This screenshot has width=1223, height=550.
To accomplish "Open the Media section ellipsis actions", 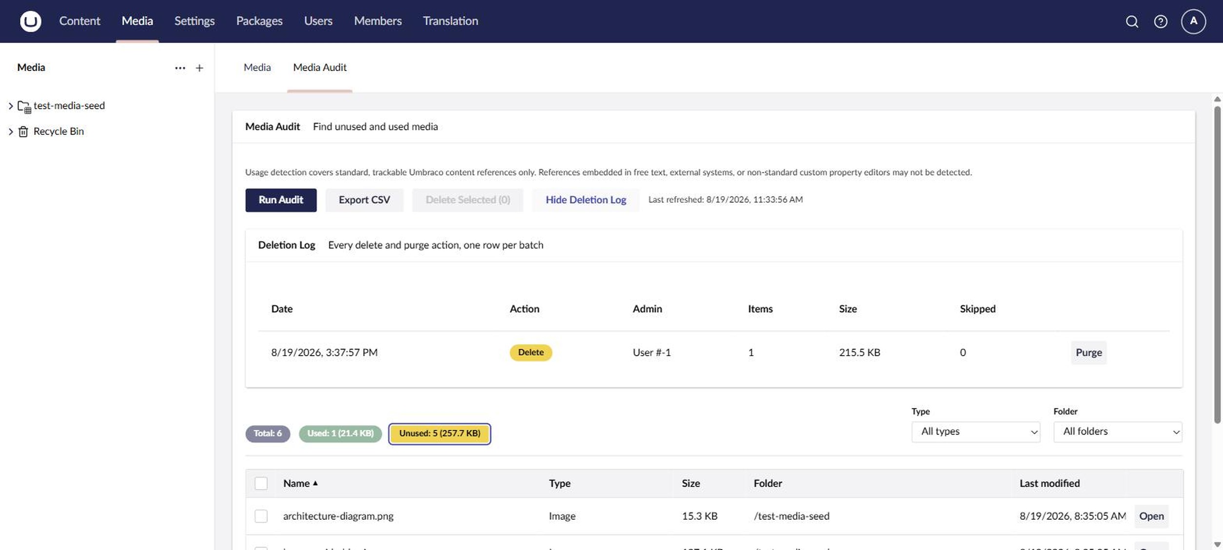I will (x=180, y=68).
